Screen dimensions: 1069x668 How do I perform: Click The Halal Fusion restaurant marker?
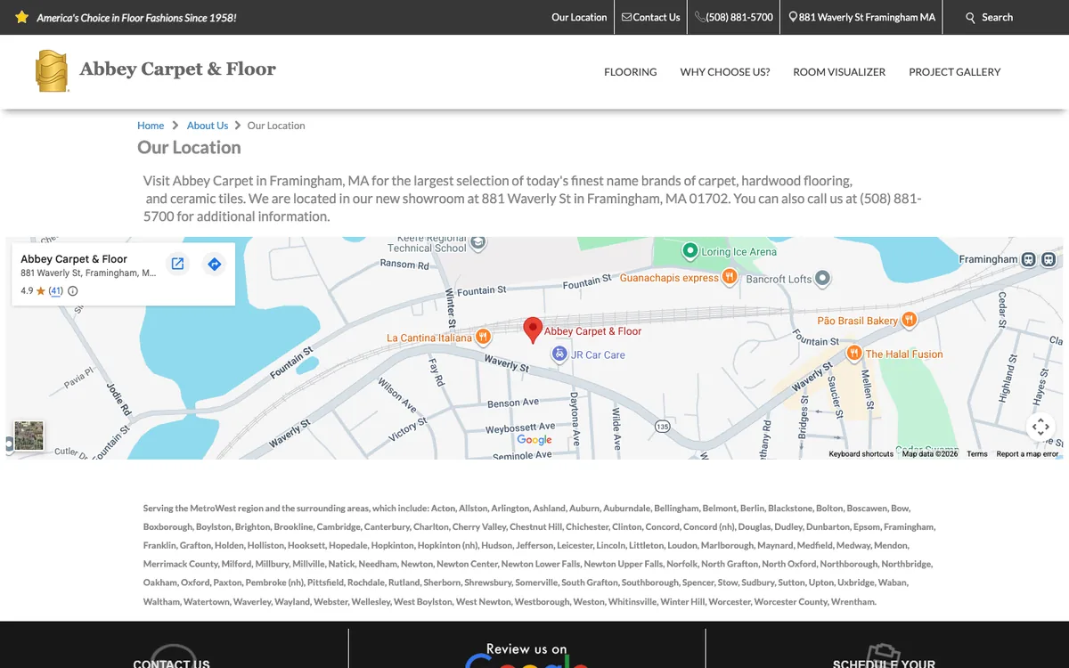(853, 354)
